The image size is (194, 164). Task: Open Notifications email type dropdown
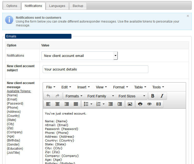(x=79, y=56)
